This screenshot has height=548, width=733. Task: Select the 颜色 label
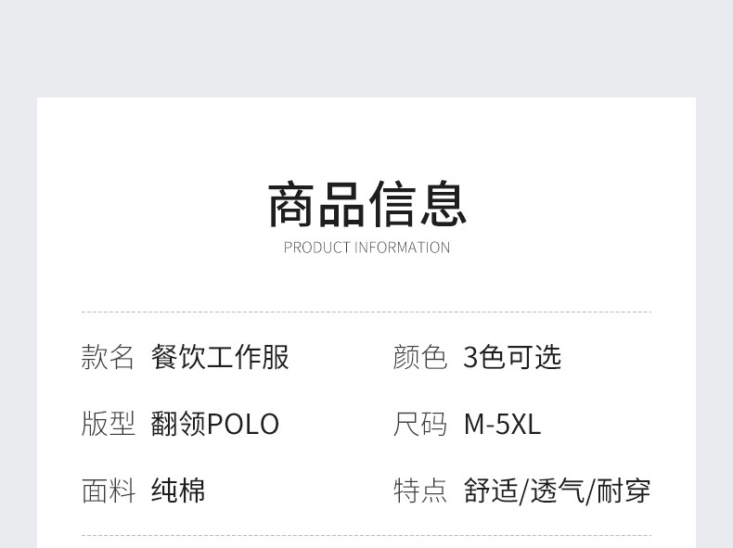point(419,357)
